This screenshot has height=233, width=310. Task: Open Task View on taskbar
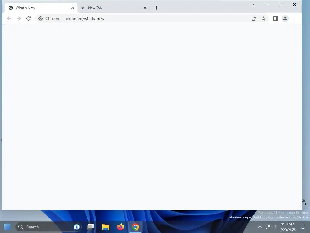[90, 227]
